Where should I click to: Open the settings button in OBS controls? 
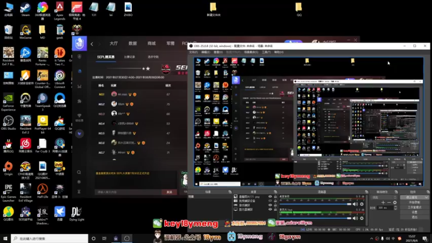[414, 212]
